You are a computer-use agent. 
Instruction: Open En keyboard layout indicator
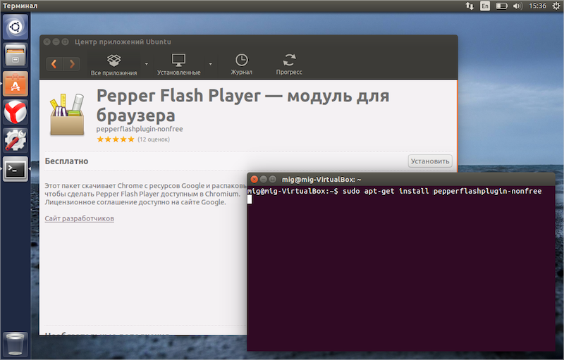(485, 6)
